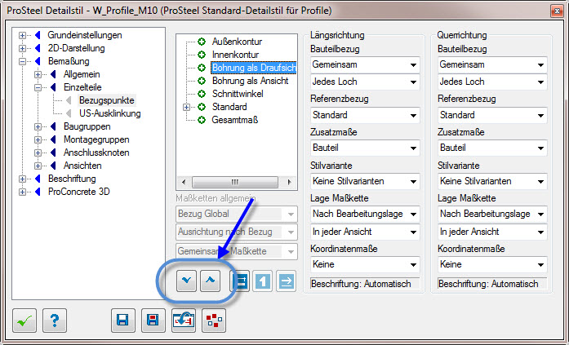Screen dimensions: 569x345
Task: Click blue triangle icon beside Grundeinstellungen
Action: 38,35
